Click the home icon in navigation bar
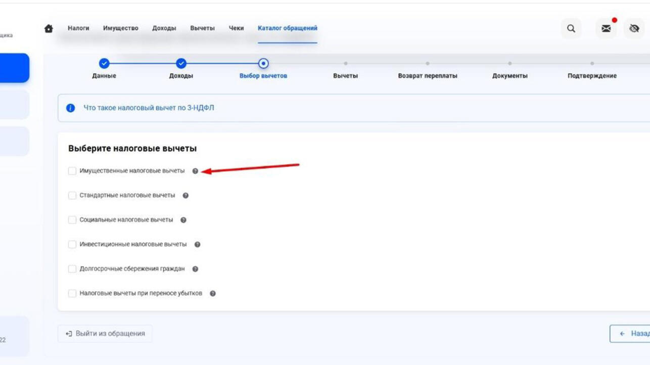 (49, 28)
